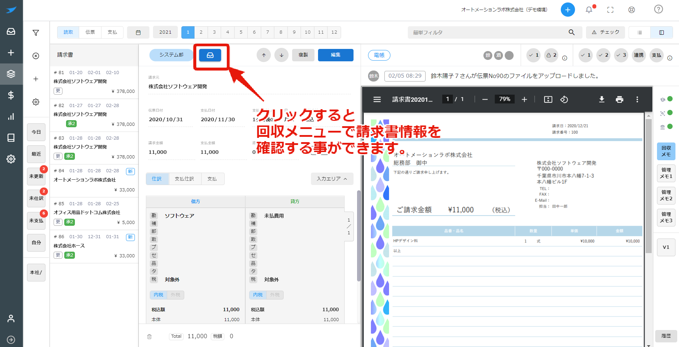Switch to 支払仕訳 tab
This screenshot has height=347, width=679.
(x=185, y=179)
